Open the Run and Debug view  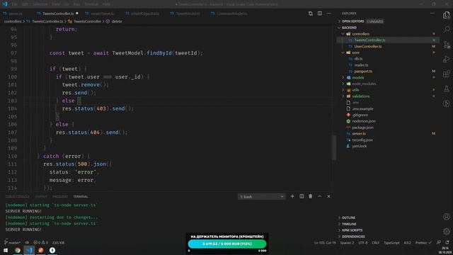(446, 59)
